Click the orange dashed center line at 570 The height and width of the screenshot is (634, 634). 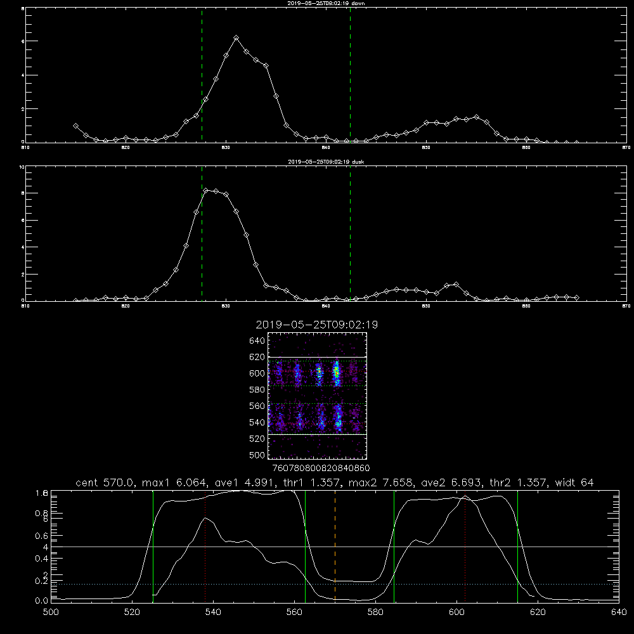(x=335, y=547)
